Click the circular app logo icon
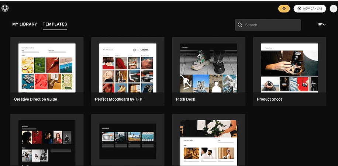The image size is (338, 166). click(5, 8)
